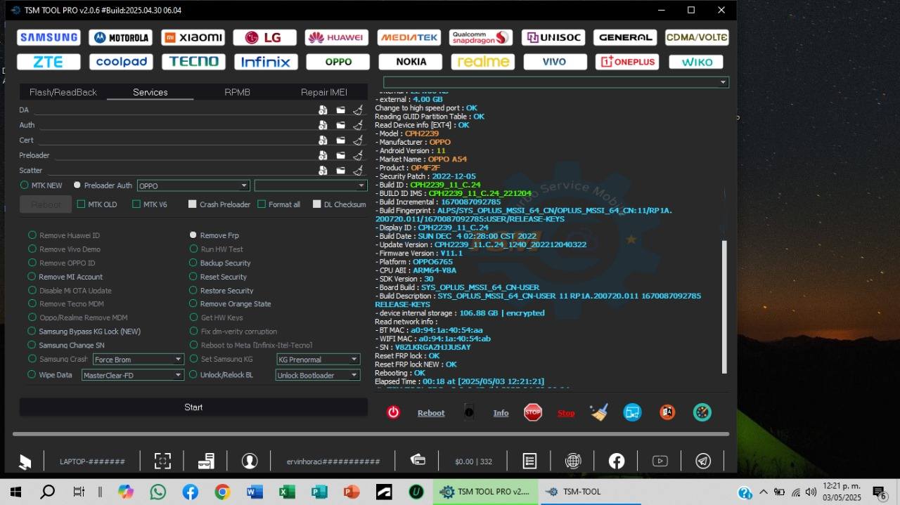Click the red STOP sign icon
900x505 pixels.
coord(533,412)
